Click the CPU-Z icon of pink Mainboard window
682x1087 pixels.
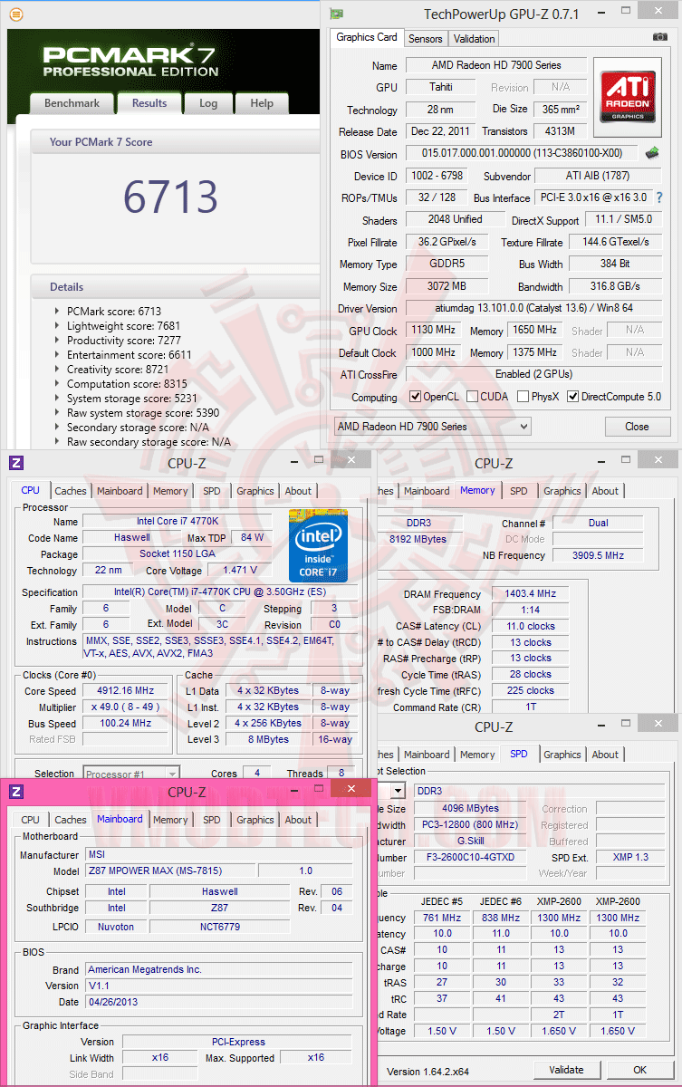15,792
